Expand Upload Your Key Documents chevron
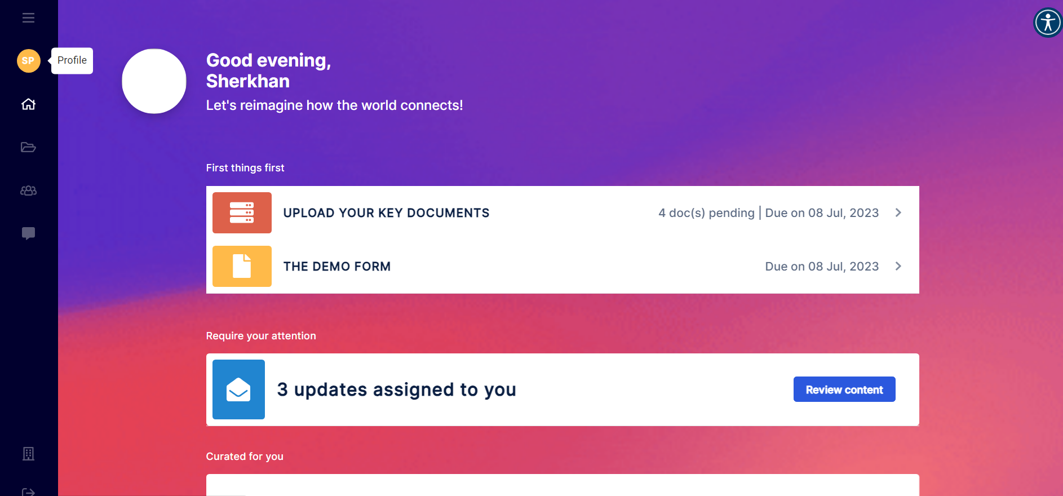 click(x=898, y=212)
